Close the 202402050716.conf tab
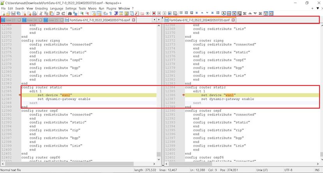323x173 pixels. [133, 20]
